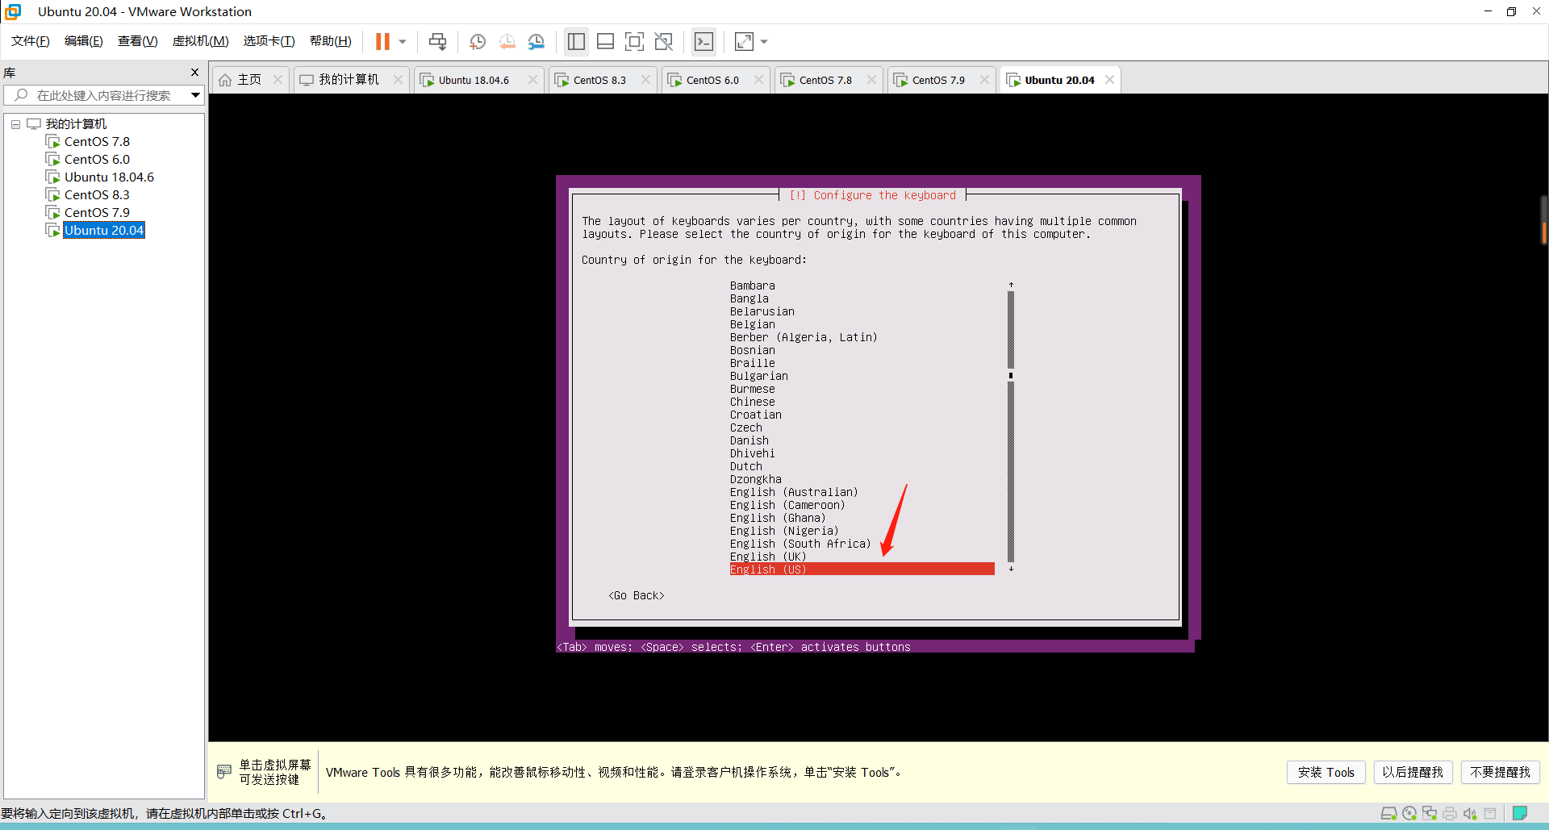Select English (US) keyboard layout
Image resolution: width=1549 pixels, height=830 pixels.
click(x=862, y=569)
